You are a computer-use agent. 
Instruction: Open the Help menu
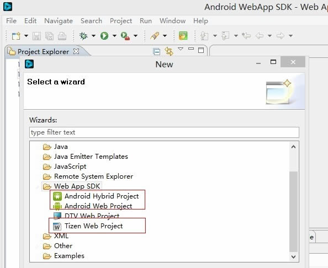tap(200, 21)
